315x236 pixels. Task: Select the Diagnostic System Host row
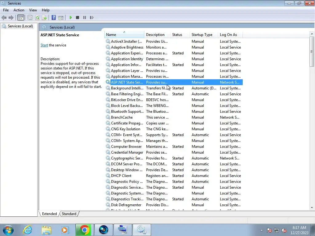point(174,193)
